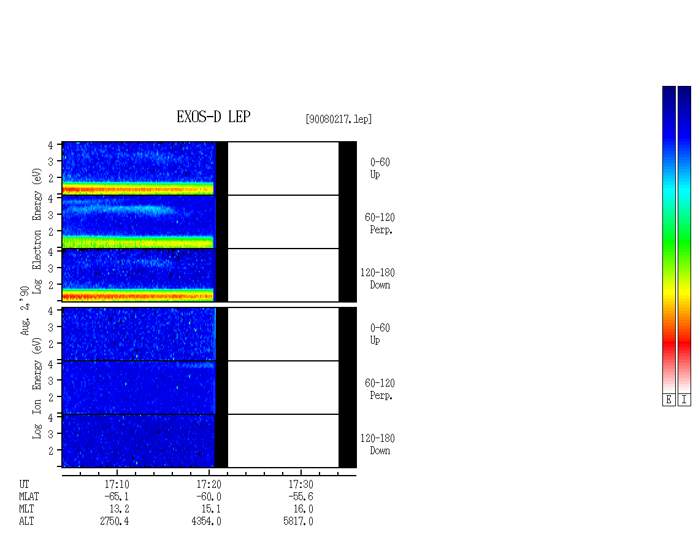Click the MLT value 16.0
The width and height of the screenshot is (693, 537).
pyautogui.click(x=303, y=509)
